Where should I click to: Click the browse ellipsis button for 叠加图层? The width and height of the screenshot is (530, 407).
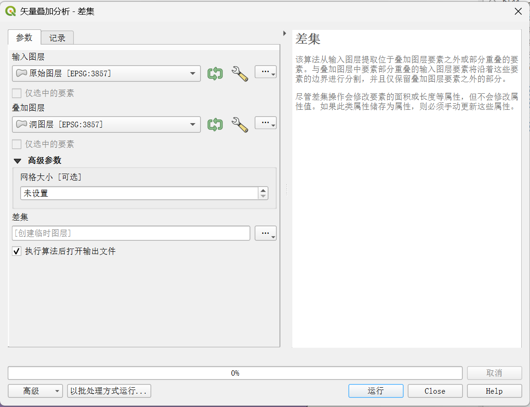tap(266, 123)
